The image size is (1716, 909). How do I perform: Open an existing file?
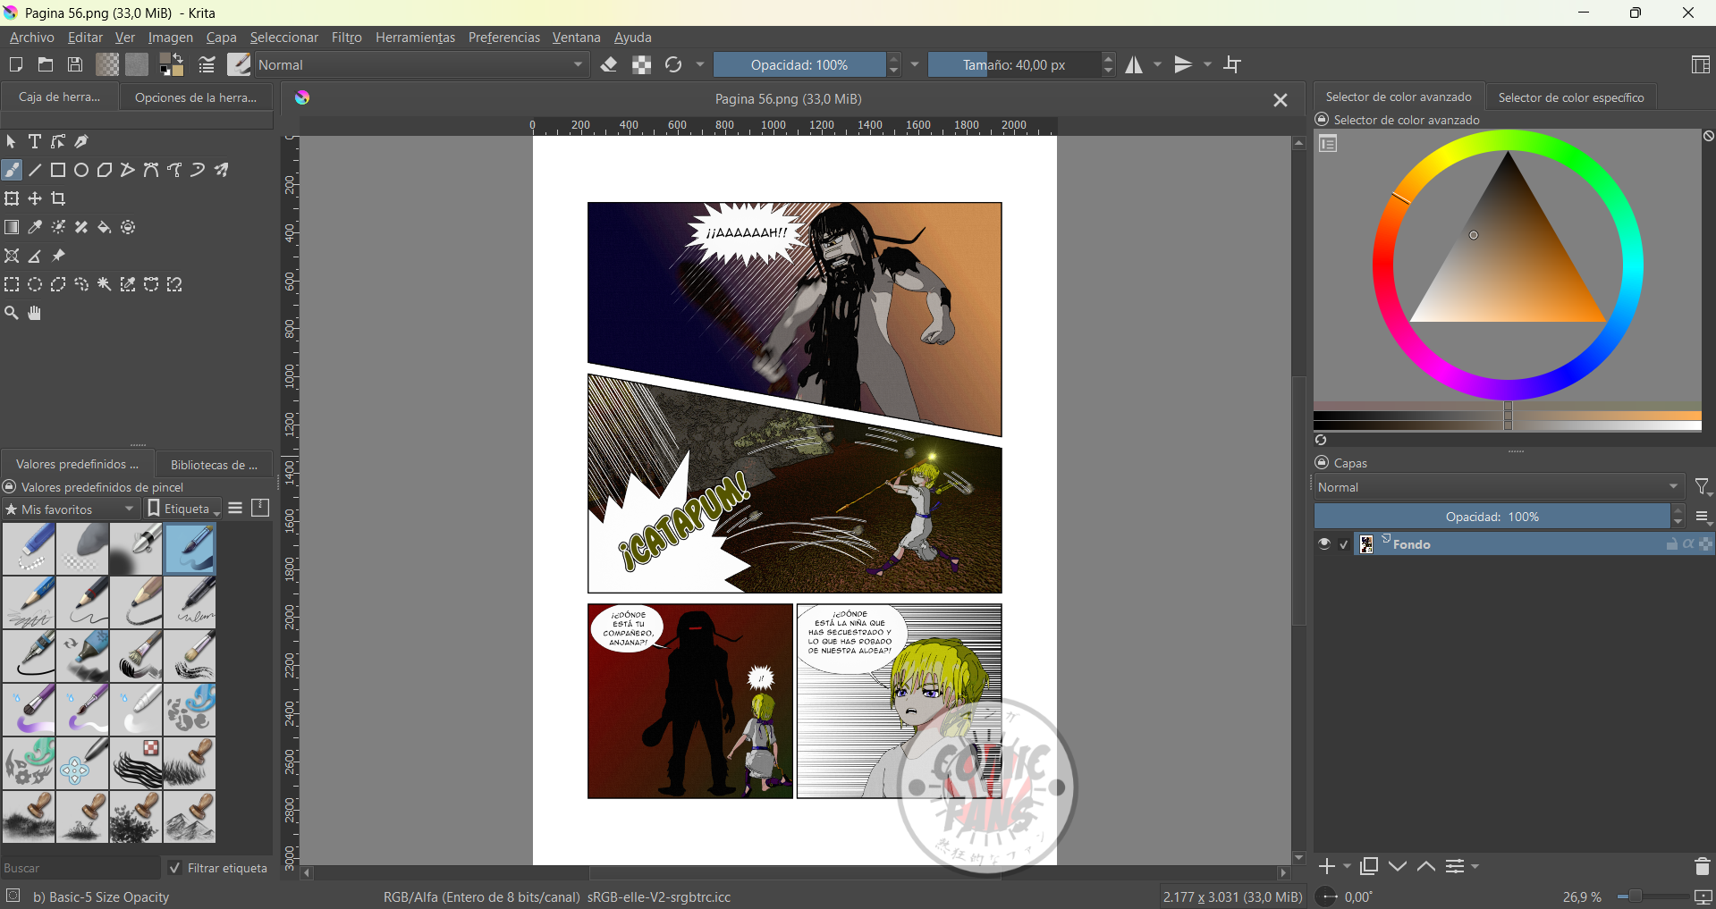pyautogui.click(x=46, y=64)
